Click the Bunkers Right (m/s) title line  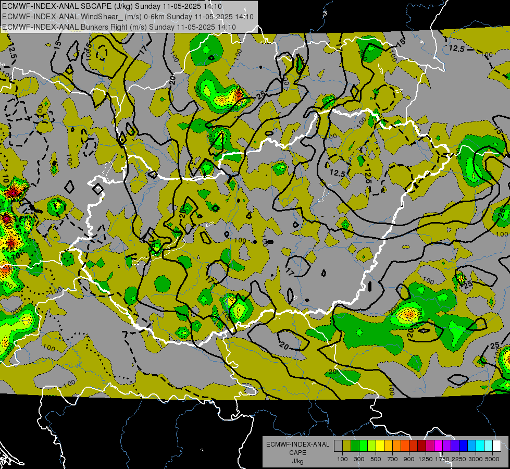pos(119,27)
